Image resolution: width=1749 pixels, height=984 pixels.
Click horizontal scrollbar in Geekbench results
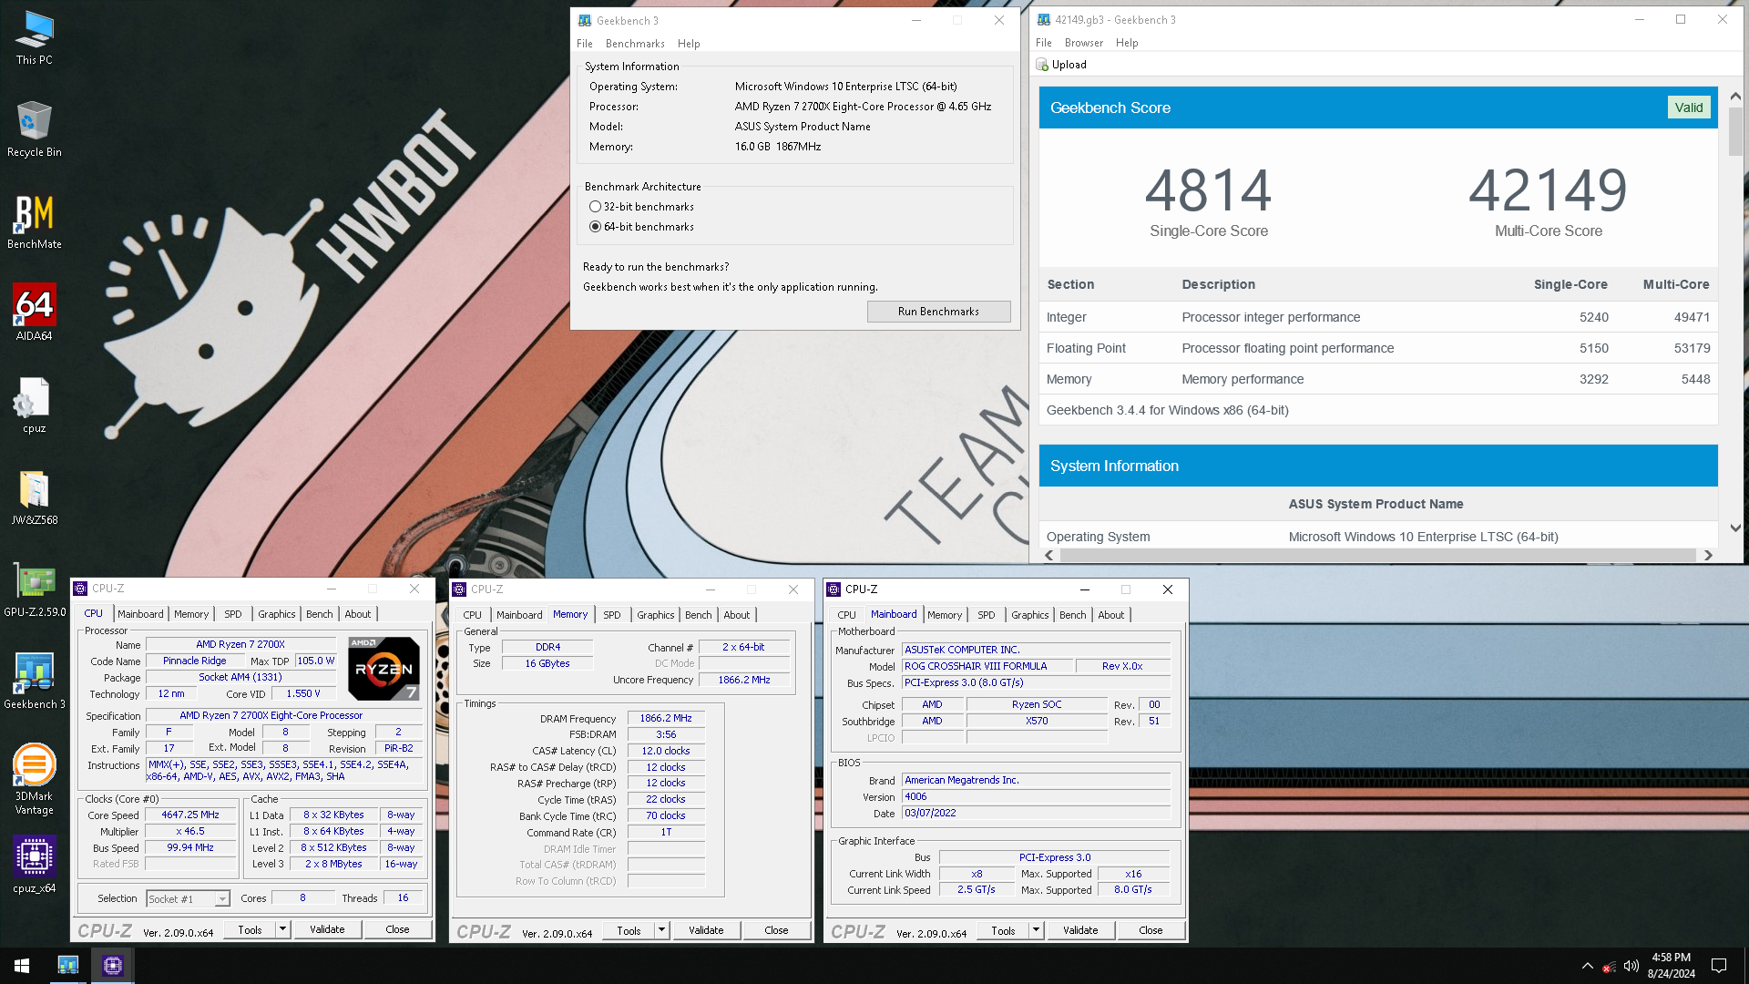(1378, 555)
